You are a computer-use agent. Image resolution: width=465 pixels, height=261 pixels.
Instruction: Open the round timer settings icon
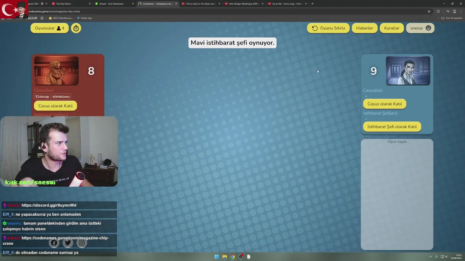(76, 28)
